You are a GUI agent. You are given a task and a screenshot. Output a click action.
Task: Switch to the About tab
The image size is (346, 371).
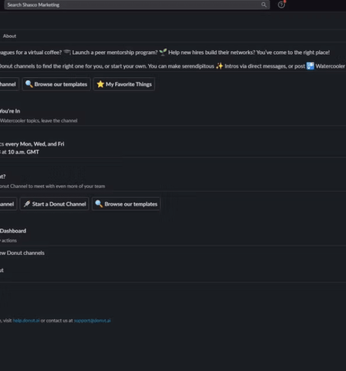[9, 36]
